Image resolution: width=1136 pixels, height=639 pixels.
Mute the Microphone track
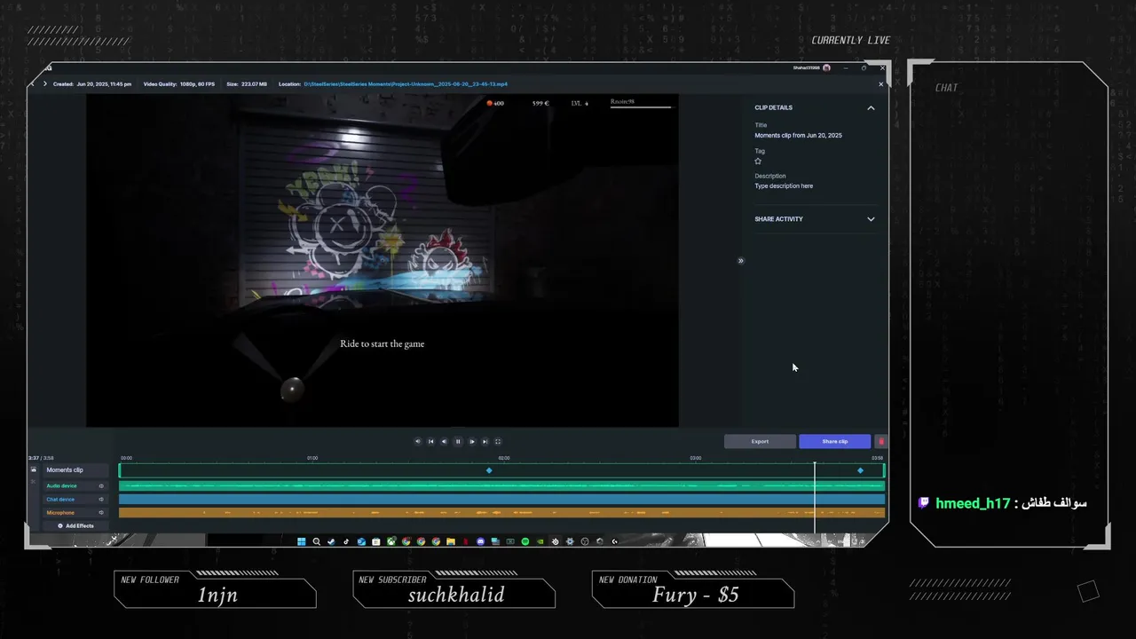[x=101, y=513]
